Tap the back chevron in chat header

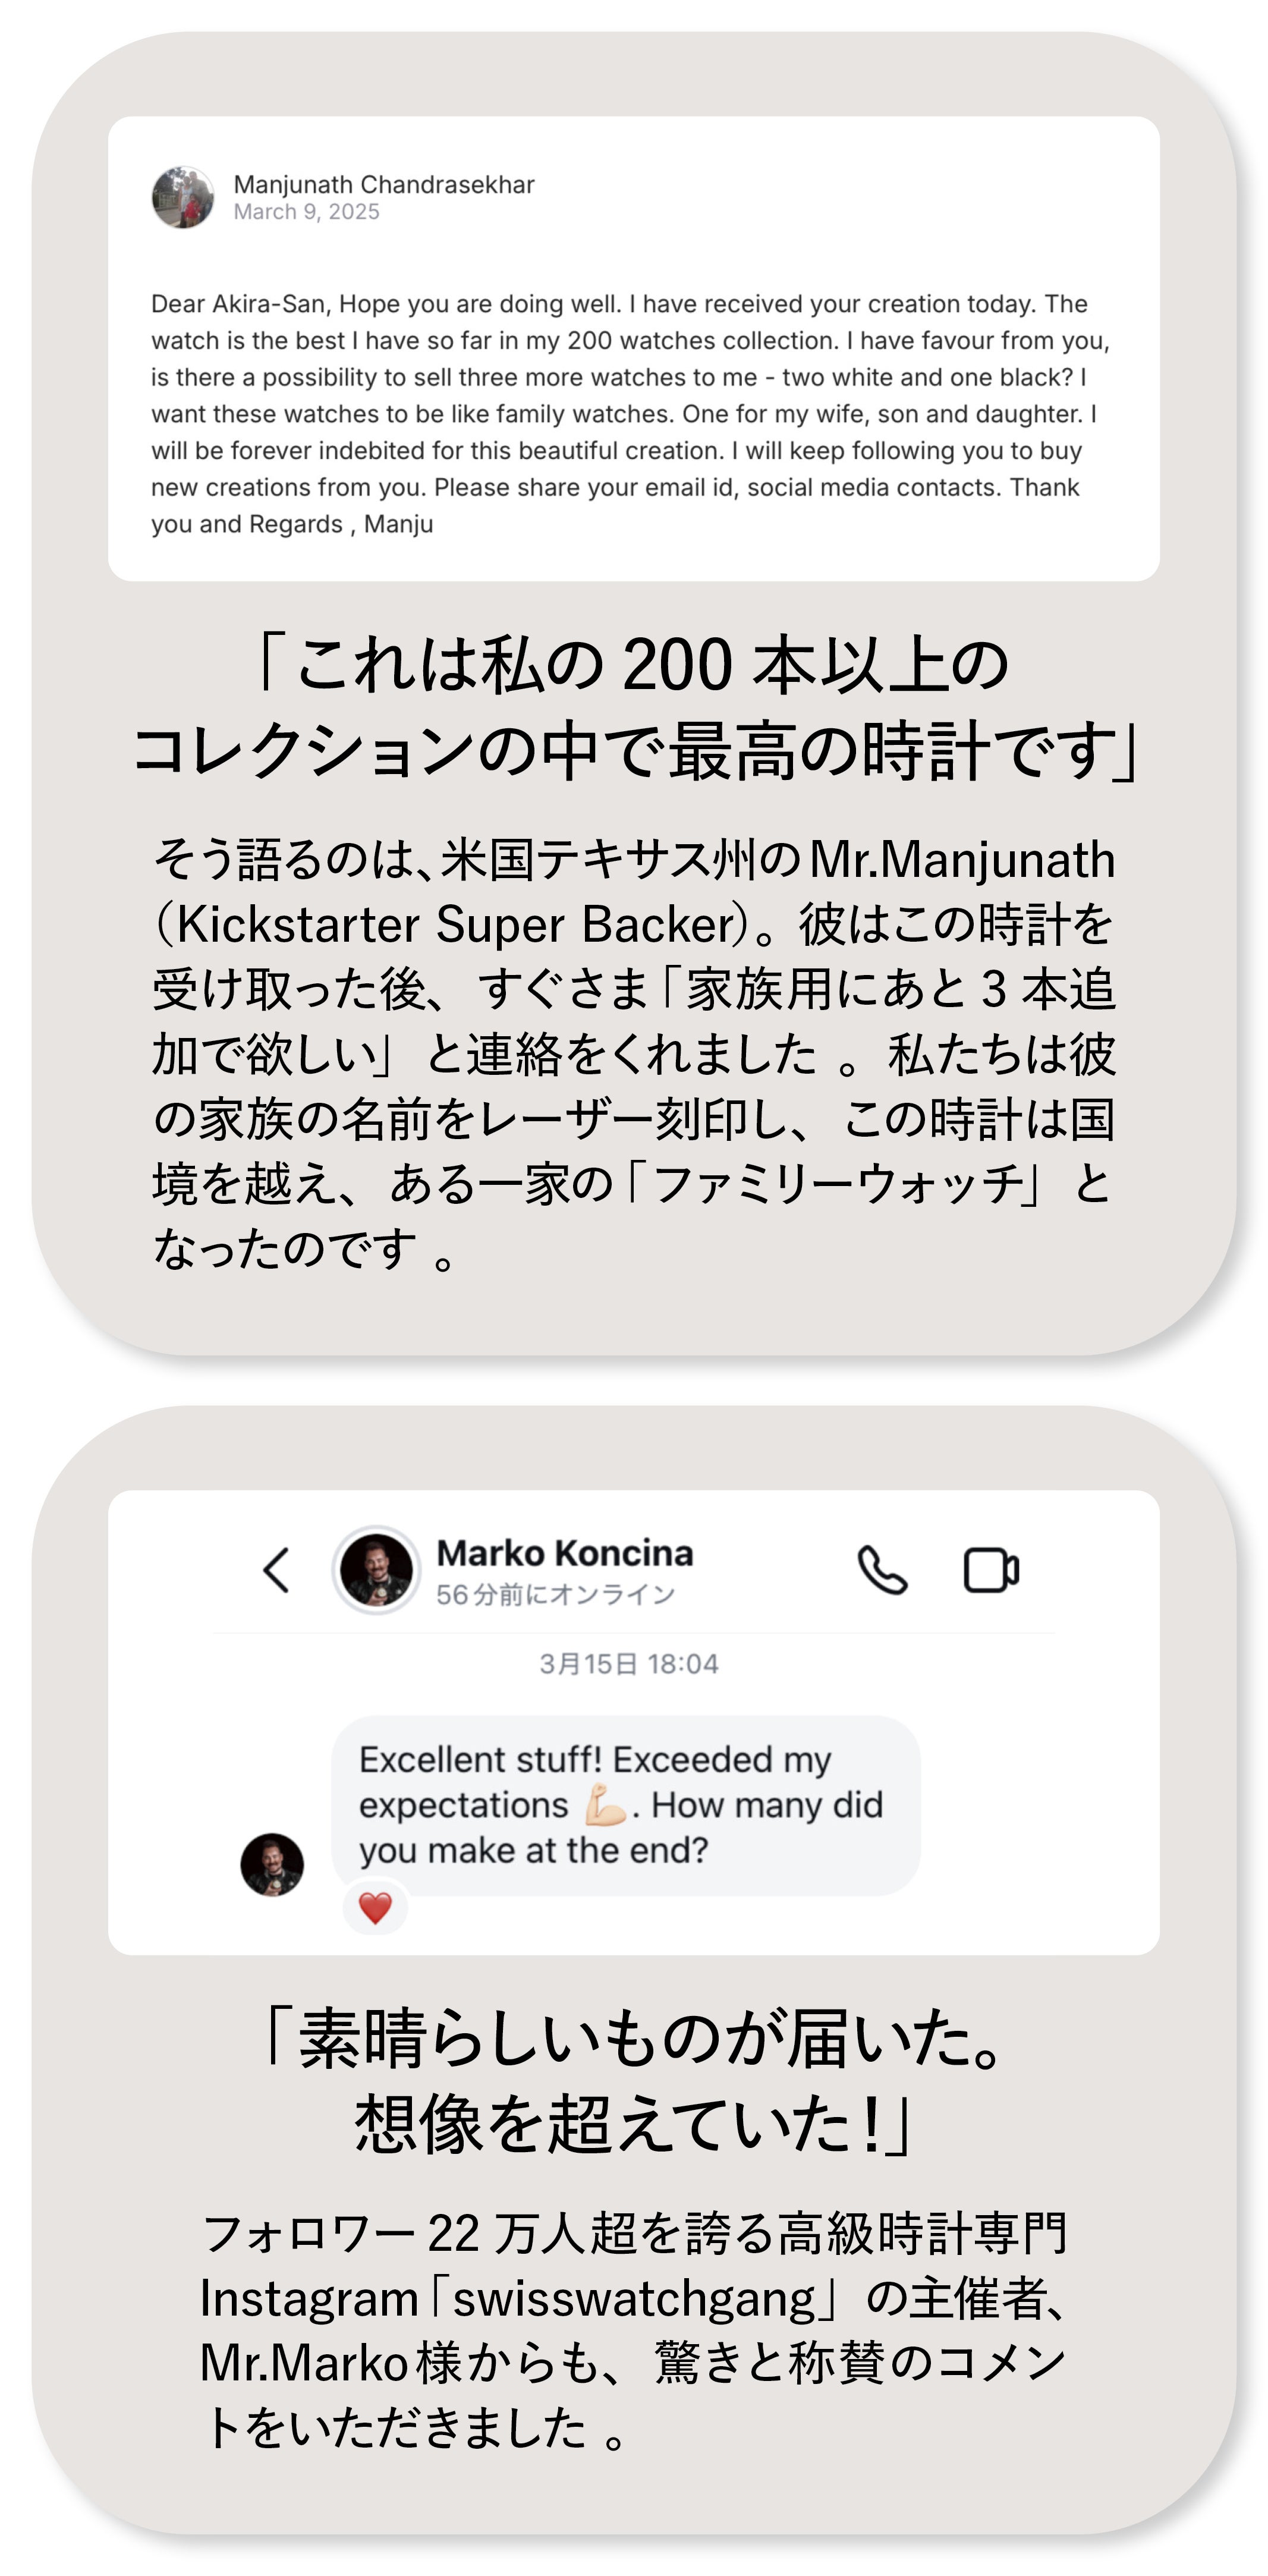pos(277,1569)
